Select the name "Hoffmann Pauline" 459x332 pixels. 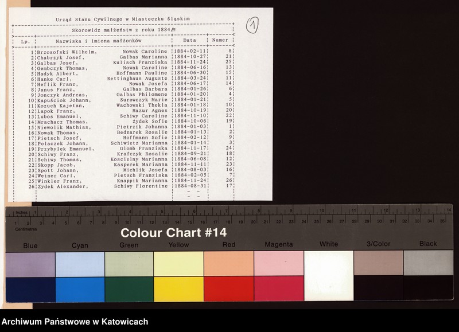tap(142, 73)
